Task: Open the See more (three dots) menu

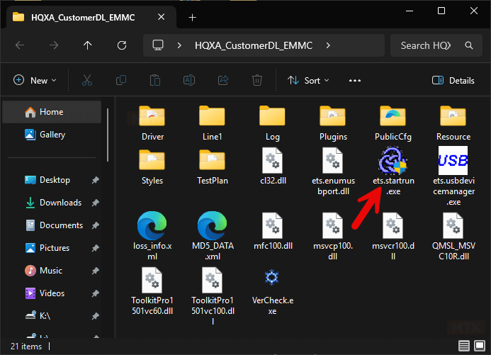Action: click(355, 81)
